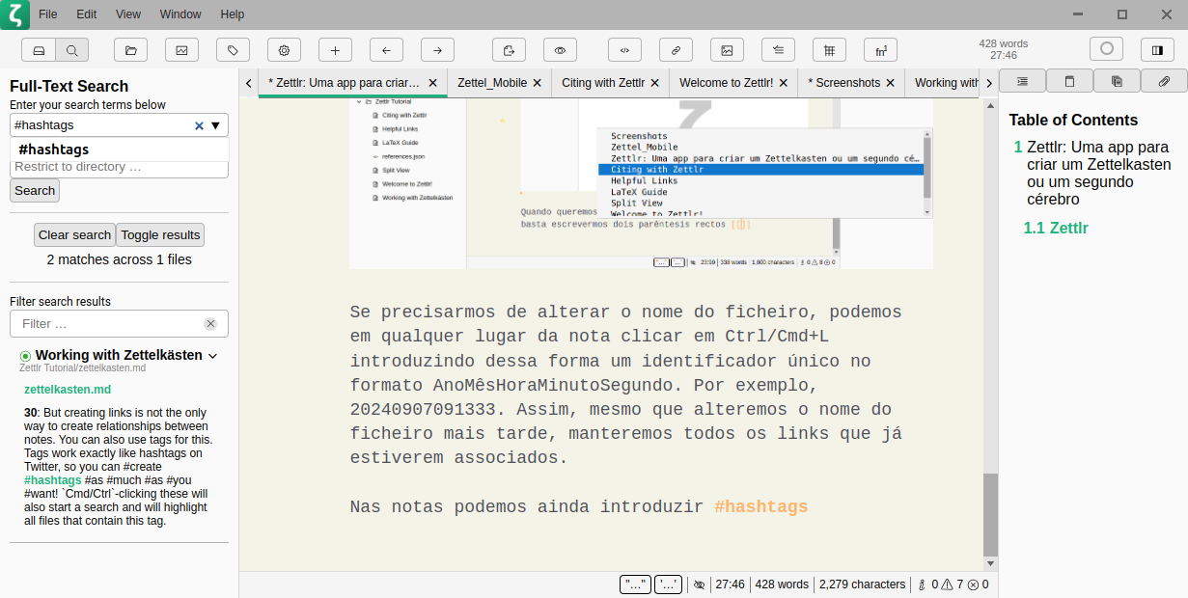1188x598 pixels.
Task: Click Clear search button
Action: click(75, 234)
